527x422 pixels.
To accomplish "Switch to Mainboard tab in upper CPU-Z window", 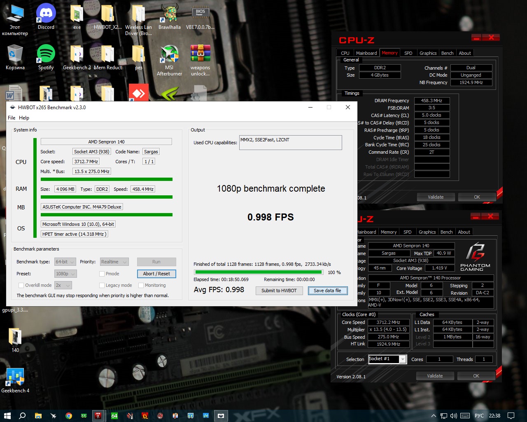I will [366, 53].
